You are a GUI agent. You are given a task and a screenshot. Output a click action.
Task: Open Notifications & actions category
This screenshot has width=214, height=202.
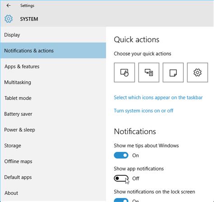point(53,51)
